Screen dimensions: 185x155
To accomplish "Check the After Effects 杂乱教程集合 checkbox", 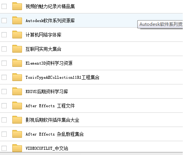I will tap(4, 134).
